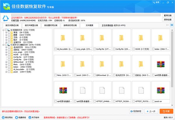Image resolution: width=175 pixels, height=120 pixels.
Task: Select the HITTEST_762369 file icon
Action: pos(122,90)
